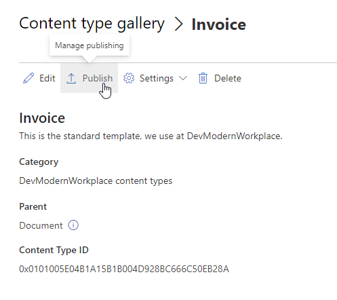Click the DevModernWorkplace content types category value
The height and width of the screenshot is (300, 337).
tap(96, 181)
